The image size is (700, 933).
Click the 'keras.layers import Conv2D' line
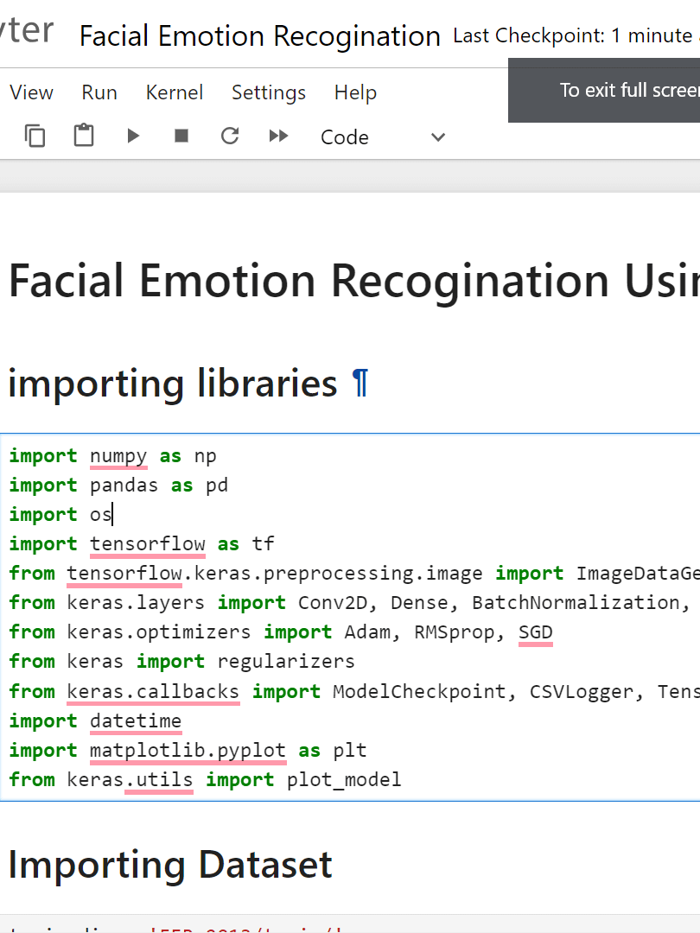click(350, 603)
